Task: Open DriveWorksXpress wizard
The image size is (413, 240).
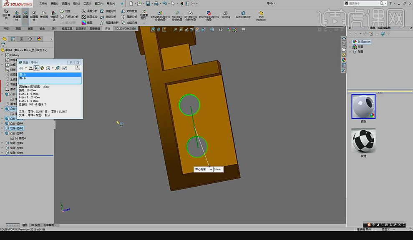Action: point(209,16)
